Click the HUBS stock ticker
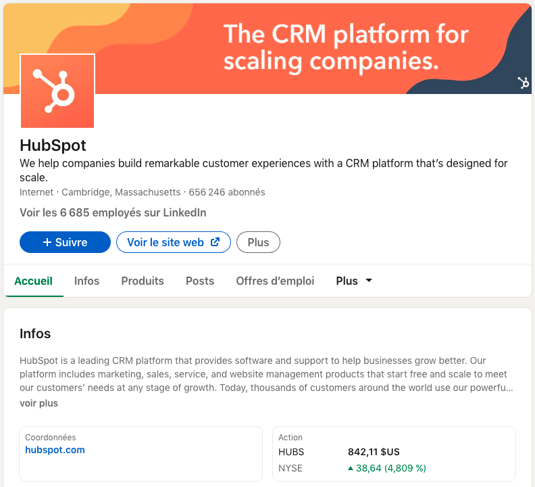The width and height of the screenshot is (535, 487). coord(291,452)
